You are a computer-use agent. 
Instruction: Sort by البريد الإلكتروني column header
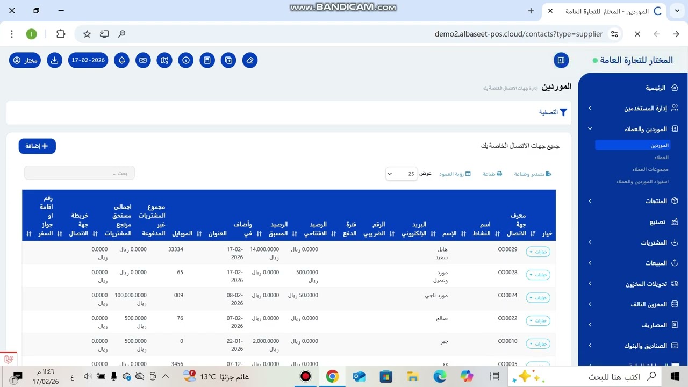pyautogui.click(x=414, y=229)
